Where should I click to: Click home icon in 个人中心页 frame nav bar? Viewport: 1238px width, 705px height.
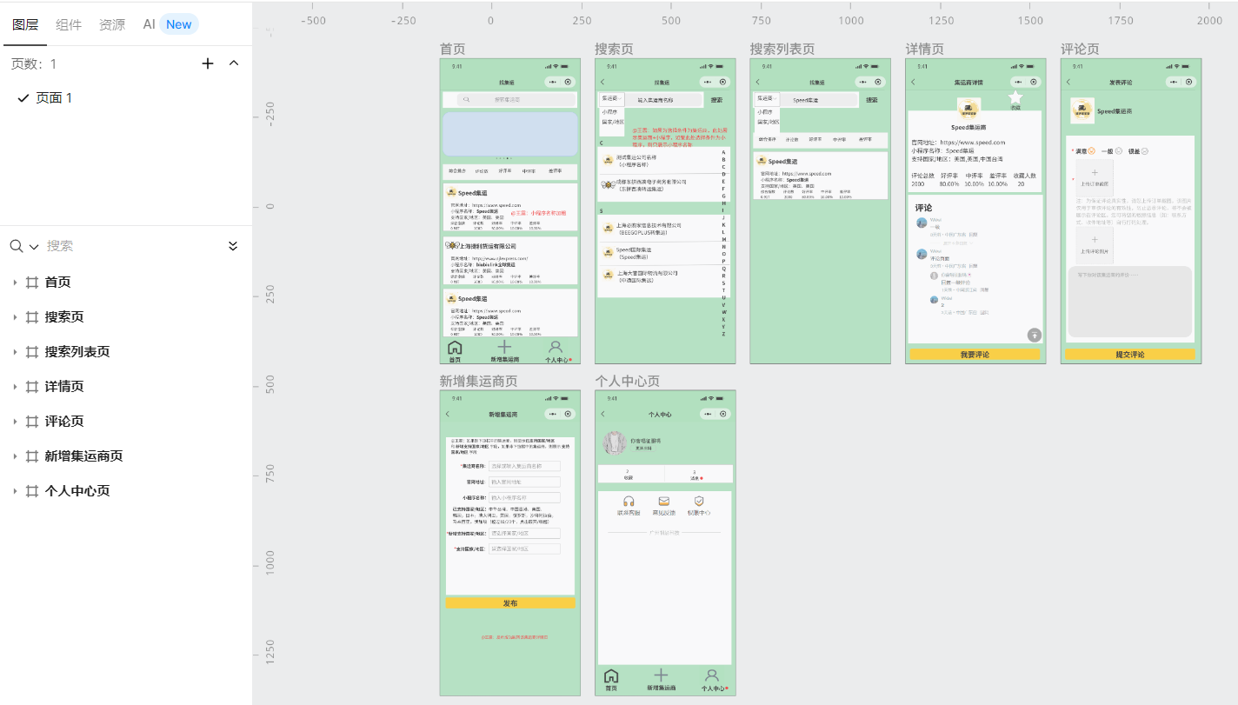click(611, 675)
